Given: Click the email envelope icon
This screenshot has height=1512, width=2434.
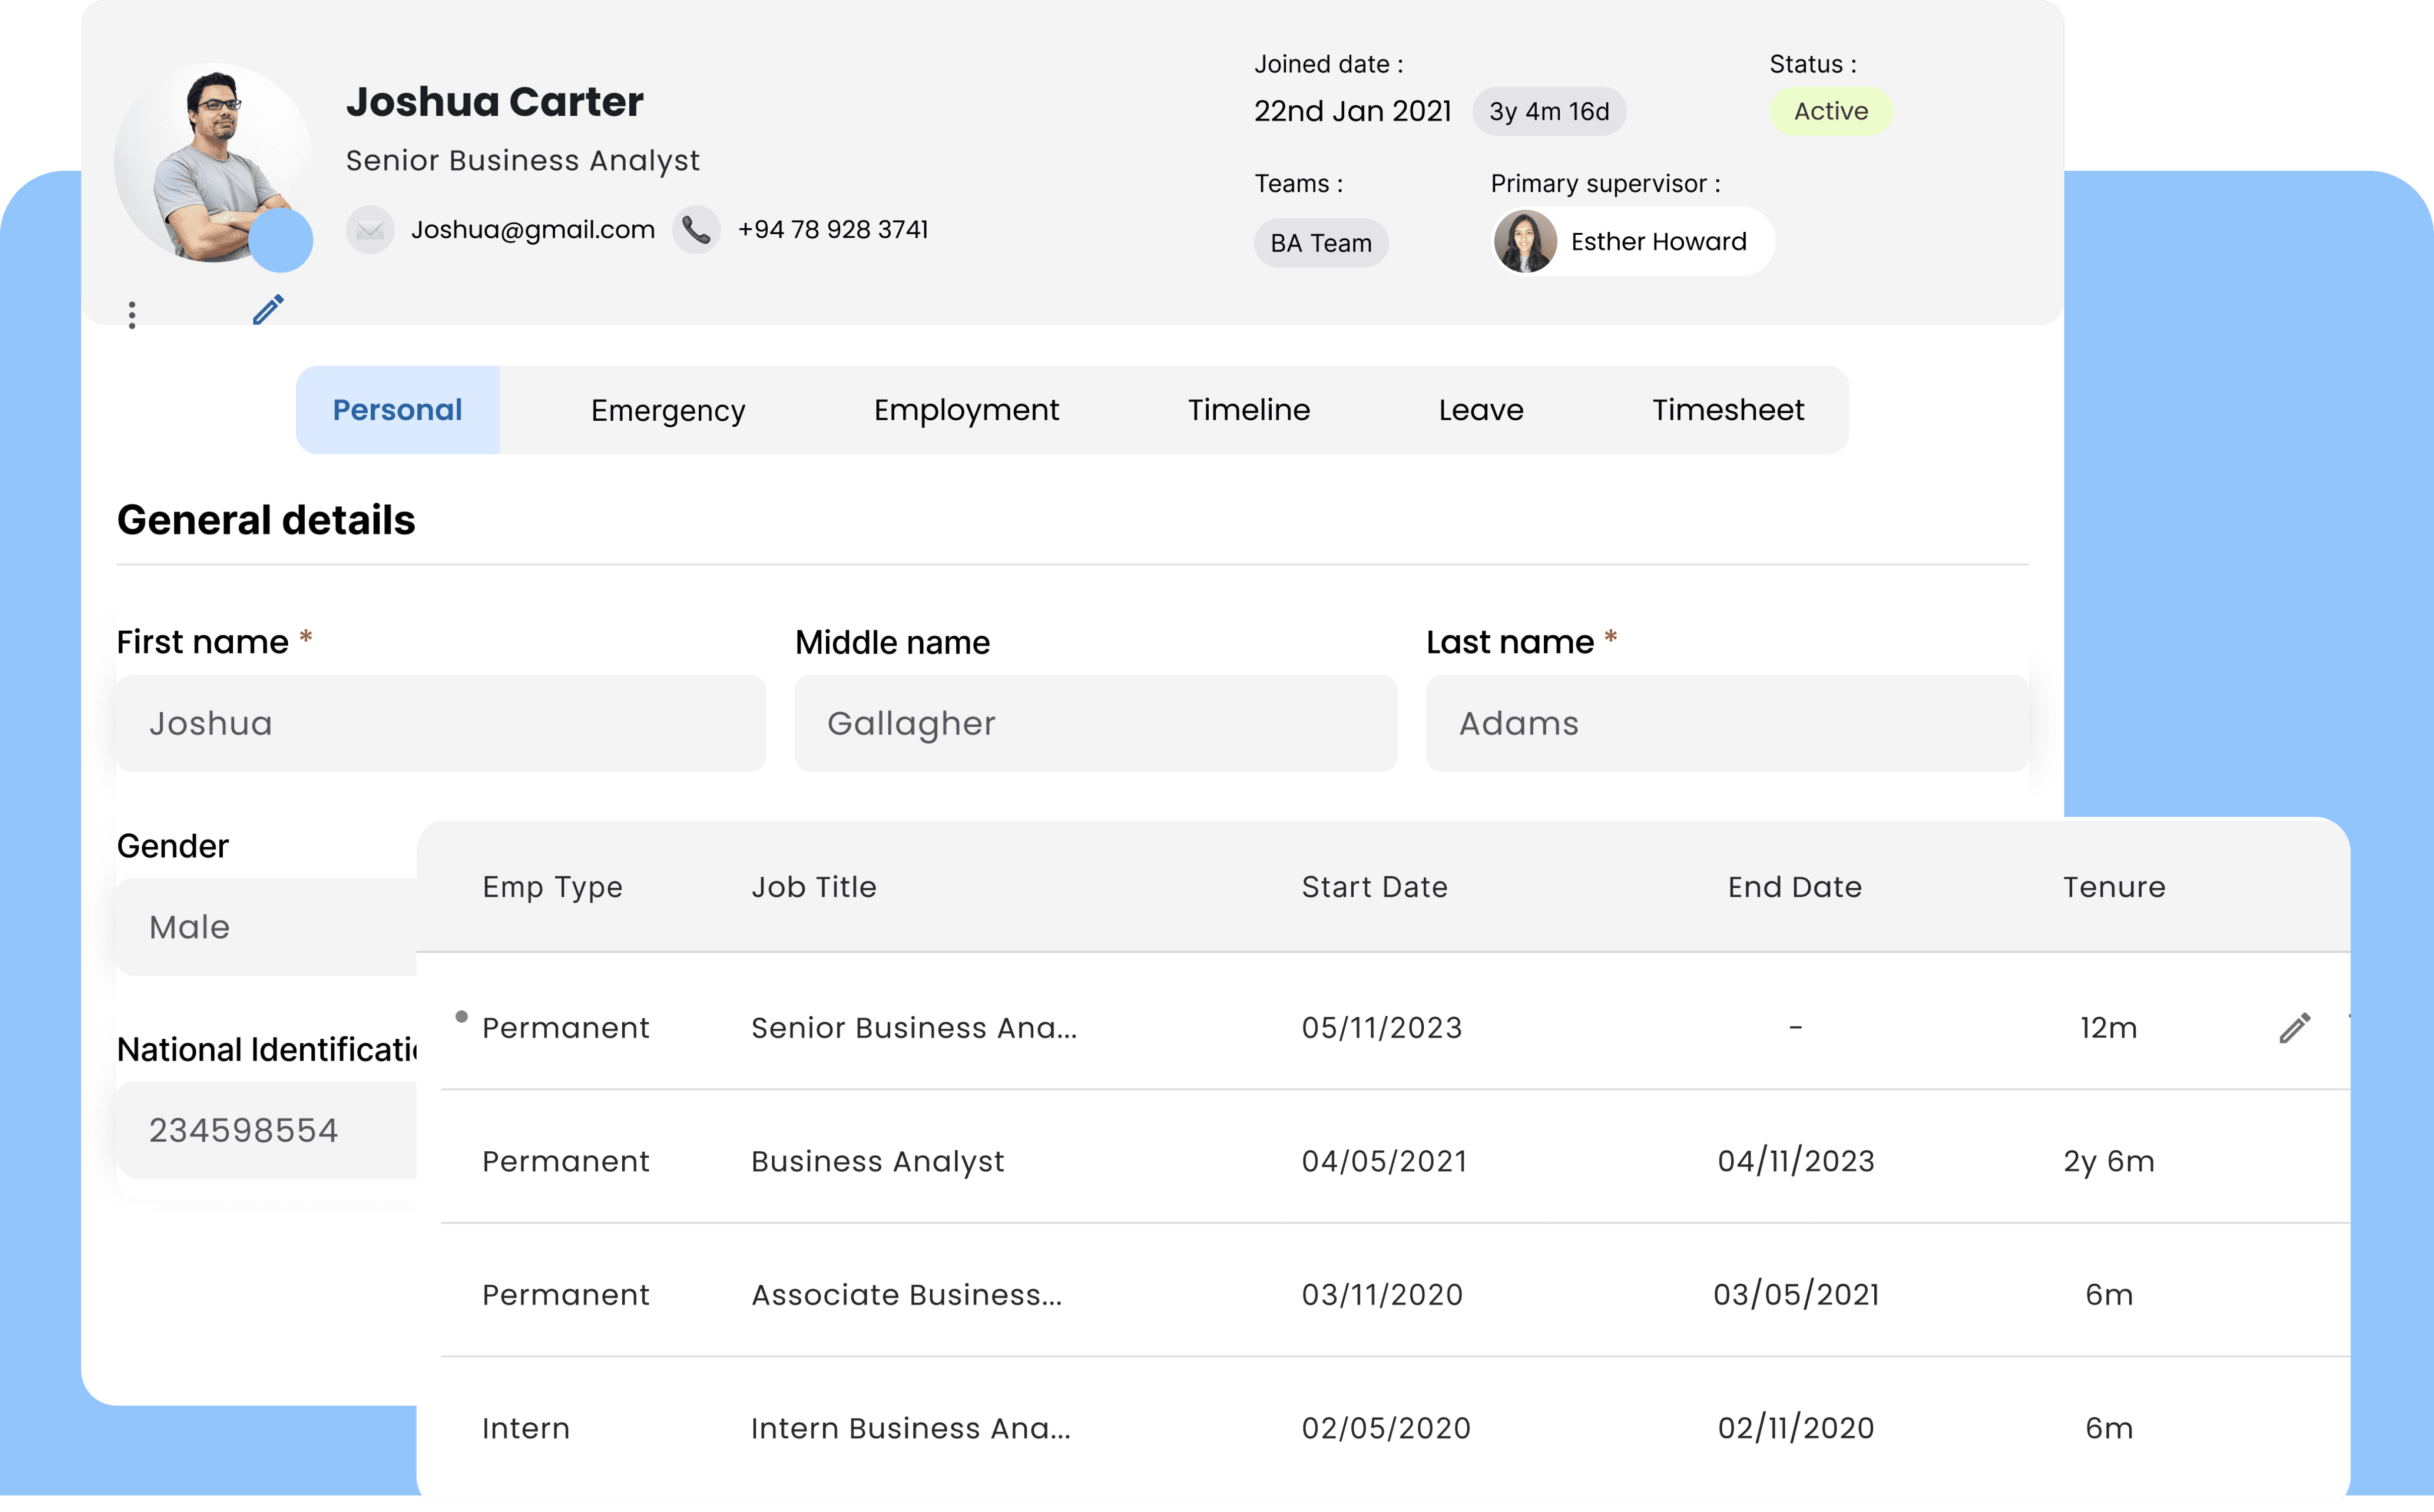Looking at the screenshot, I should pyautogui.click(x=370, y=230).
